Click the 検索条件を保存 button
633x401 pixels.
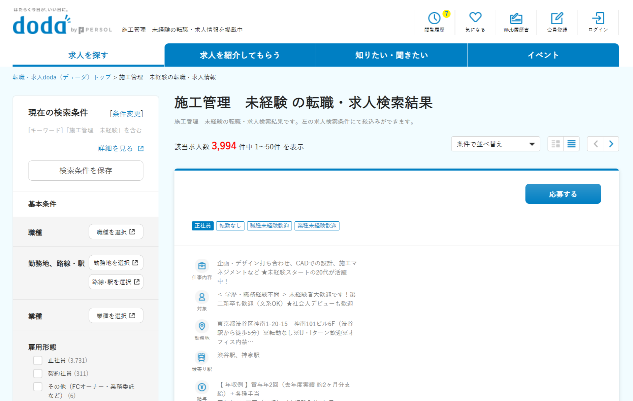[86, 171]
